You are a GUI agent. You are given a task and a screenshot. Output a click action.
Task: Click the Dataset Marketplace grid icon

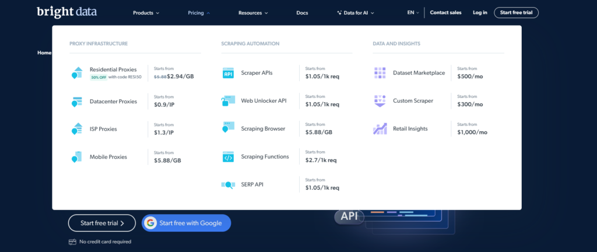[x=380, y=73]
